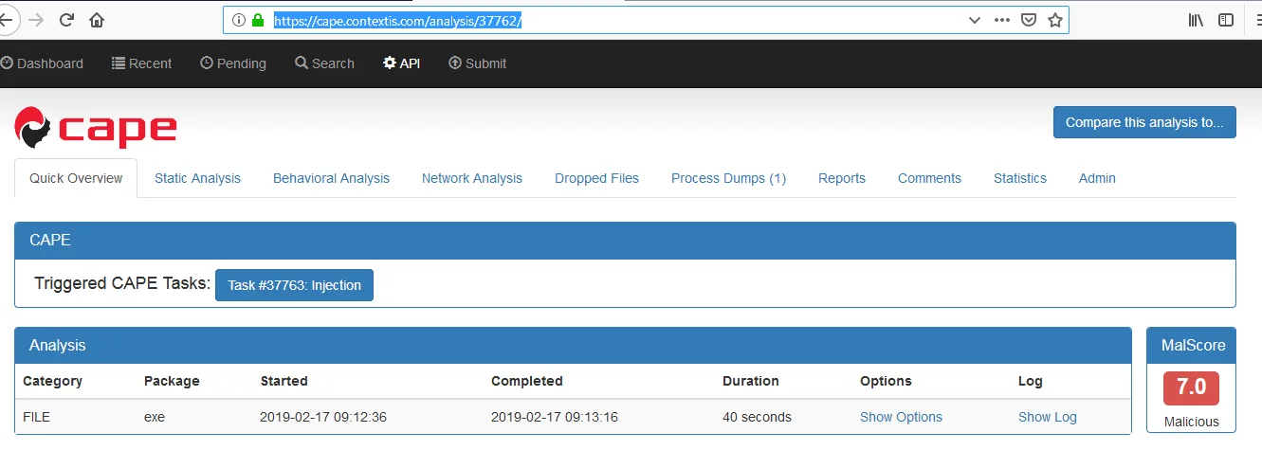Open Submit page in the navbar
The image size is (1262, 450).
click(478, 63)
